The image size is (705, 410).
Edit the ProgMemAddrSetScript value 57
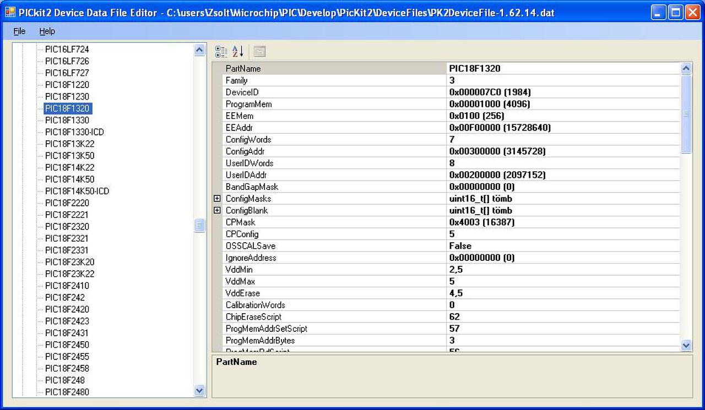563,329
